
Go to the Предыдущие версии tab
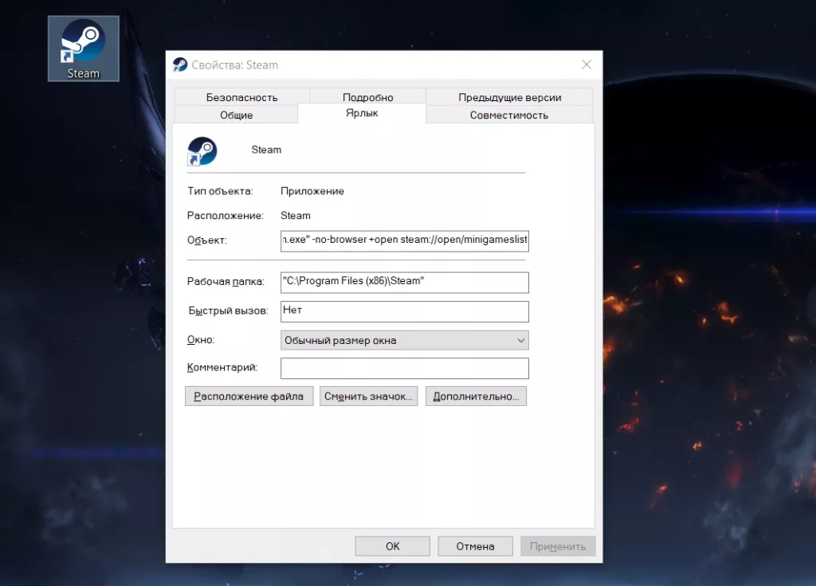(x=509, y=97)
